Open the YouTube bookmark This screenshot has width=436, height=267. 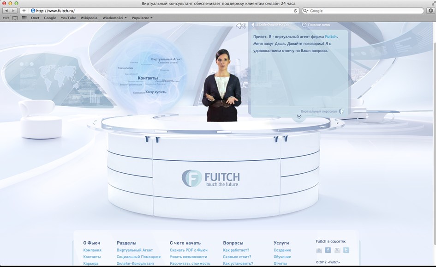tap(68, 18)
